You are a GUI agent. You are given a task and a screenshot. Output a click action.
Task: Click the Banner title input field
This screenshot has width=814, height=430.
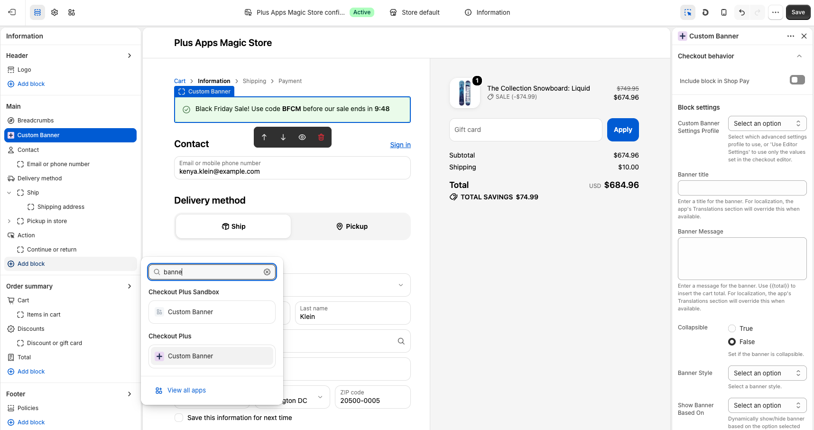click(x=742, y=188)
